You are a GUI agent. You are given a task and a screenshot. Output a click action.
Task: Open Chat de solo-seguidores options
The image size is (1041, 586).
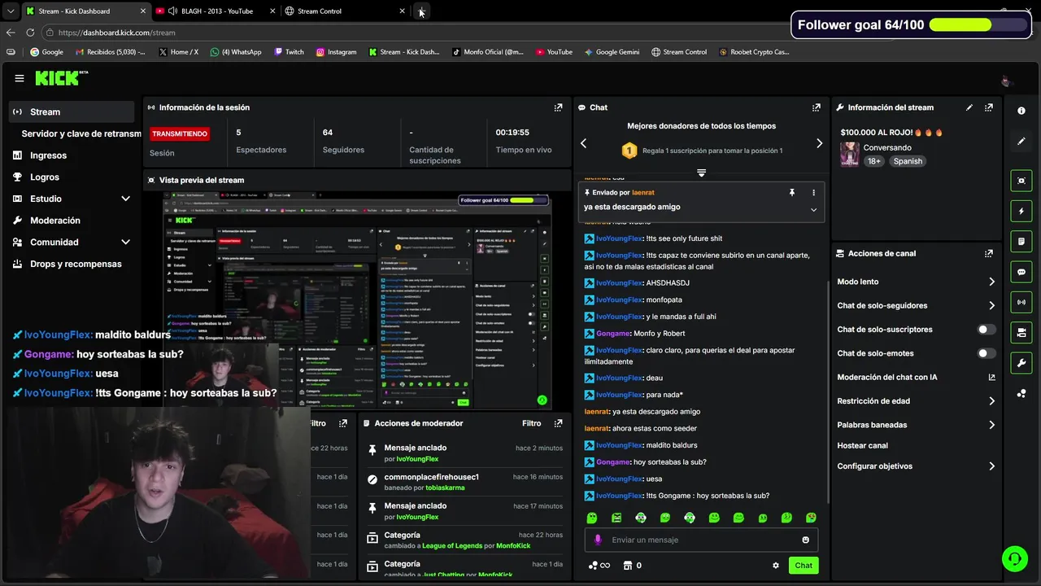917,306
